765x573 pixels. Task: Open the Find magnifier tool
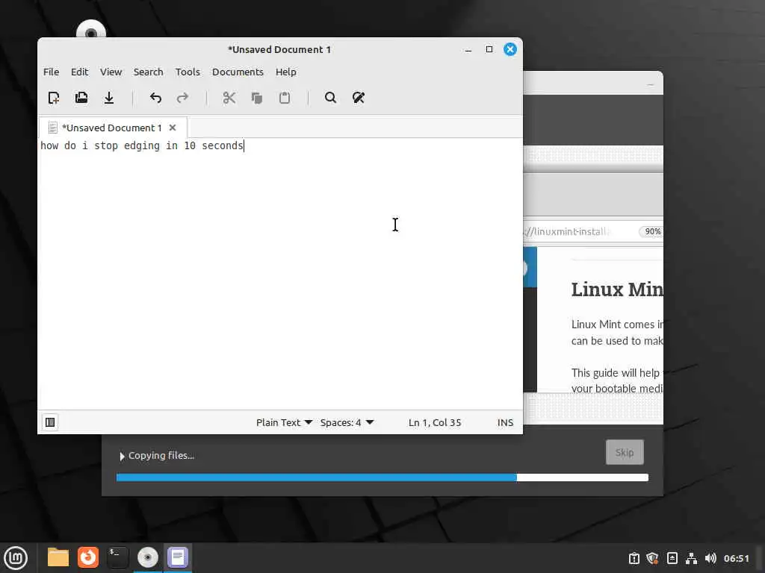click(330, 98)
